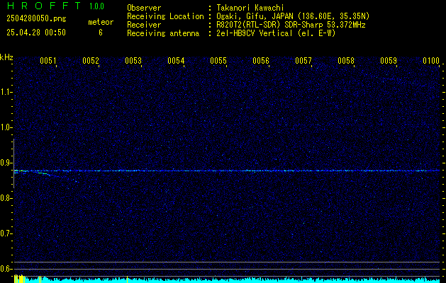Click the meteor count 6
Viewport: 446px width, 283px height.
[x=101, y=33]
